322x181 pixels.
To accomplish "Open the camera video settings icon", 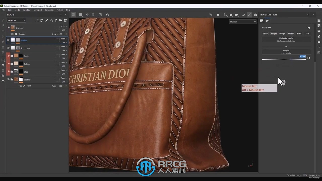I will (x=236, y=15).
